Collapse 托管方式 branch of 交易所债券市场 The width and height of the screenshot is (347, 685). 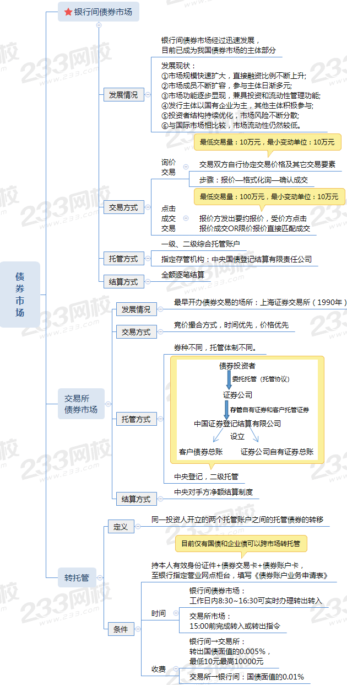point(160,419)
